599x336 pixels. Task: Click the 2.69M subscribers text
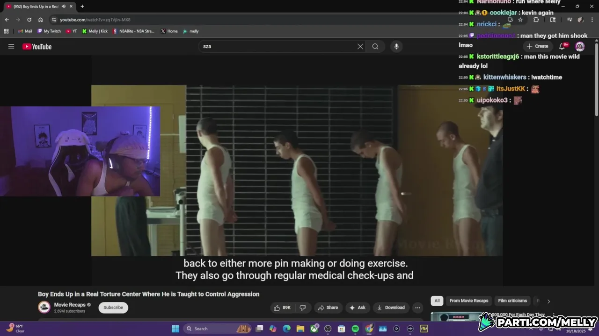click(70, 311)
